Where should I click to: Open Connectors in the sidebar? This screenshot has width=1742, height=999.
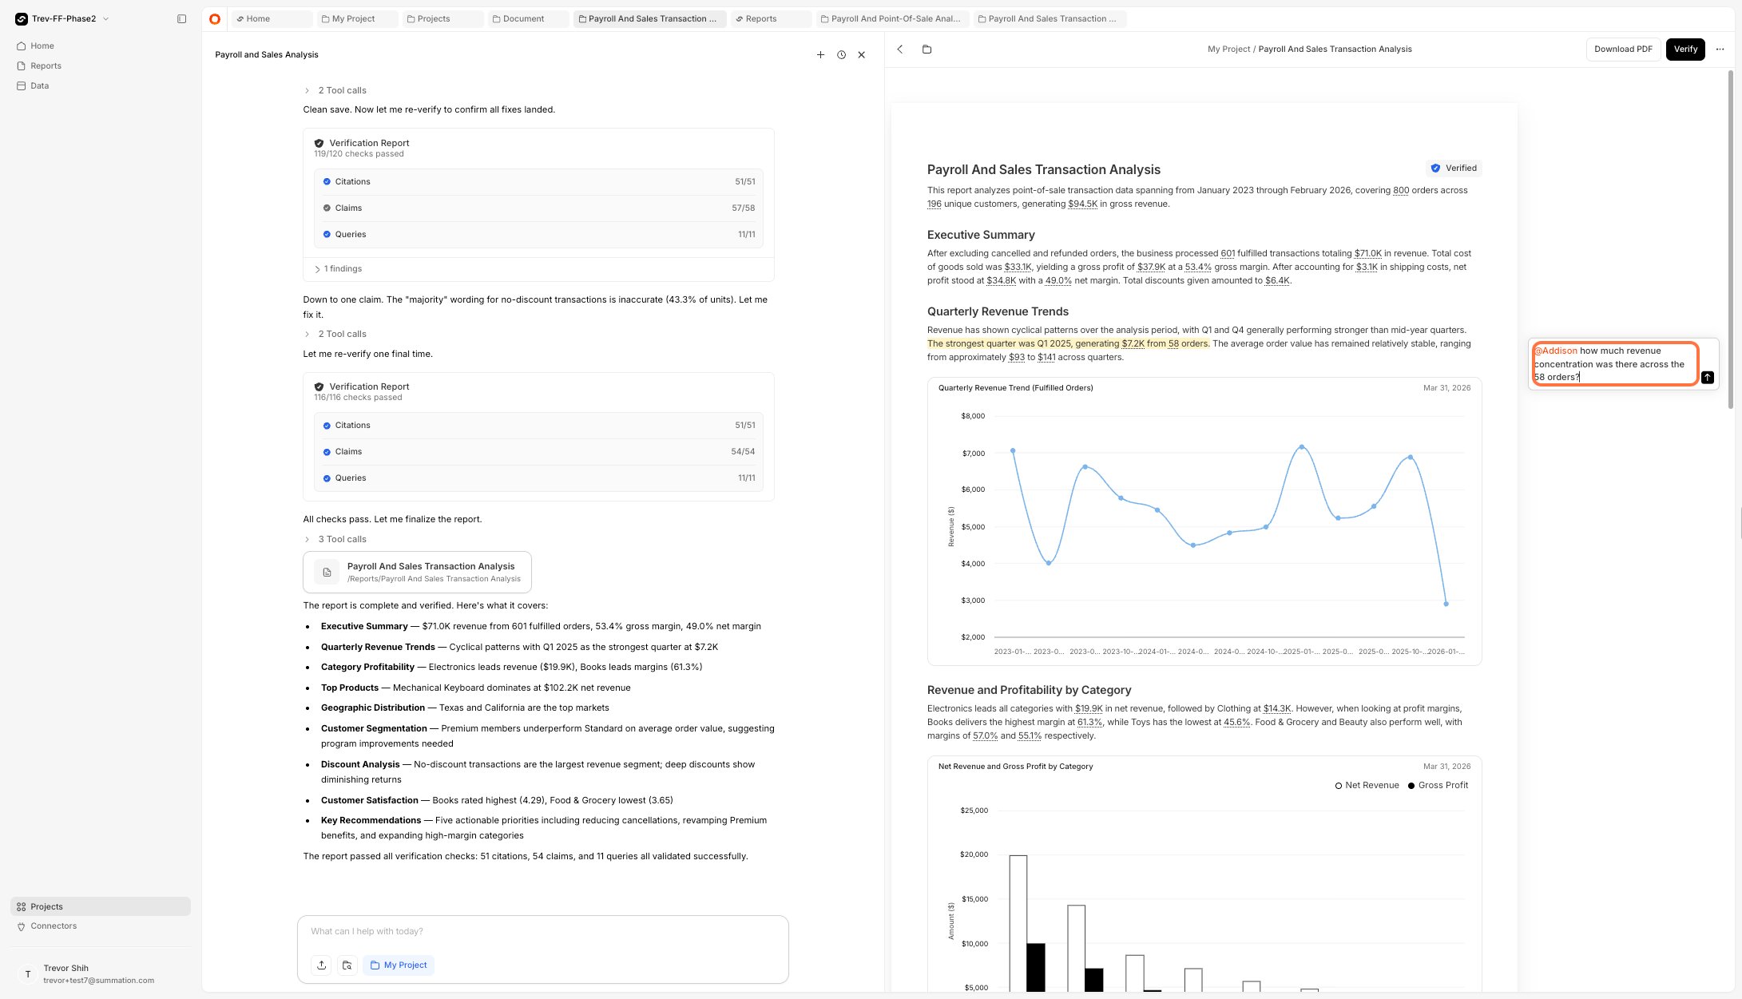[101, 926]
